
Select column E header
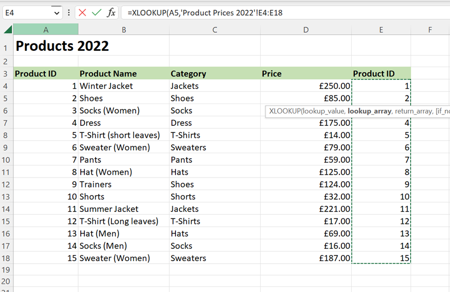click(381, 30)
